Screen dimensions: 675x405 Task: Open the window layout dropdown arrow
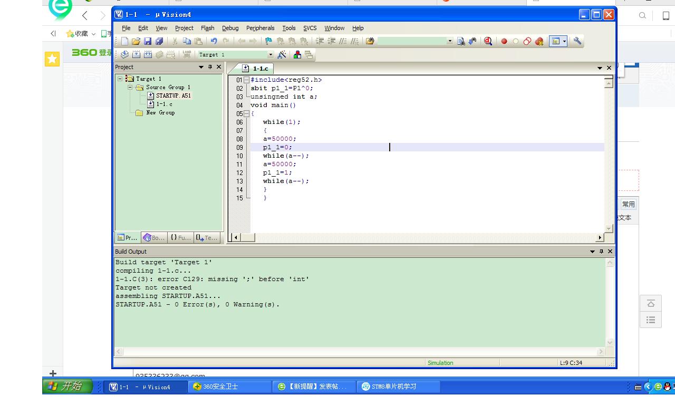[x=564, y=41]
